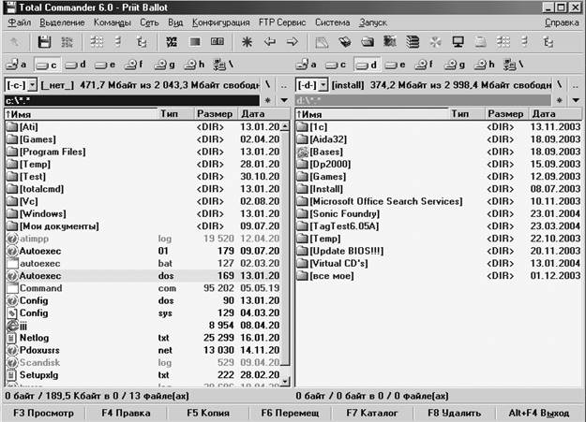Viewport: 586px width, 422px height.
Task: Click the F5 Копия button
Action: [x=208, y=413]
